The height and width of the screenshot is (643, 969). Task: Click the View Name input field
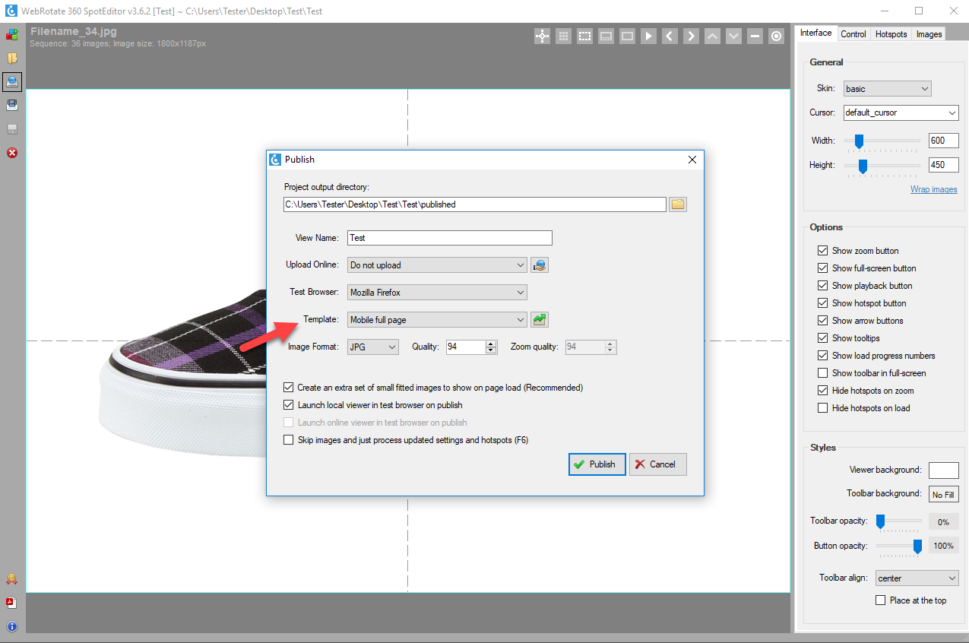pos(449,238)
